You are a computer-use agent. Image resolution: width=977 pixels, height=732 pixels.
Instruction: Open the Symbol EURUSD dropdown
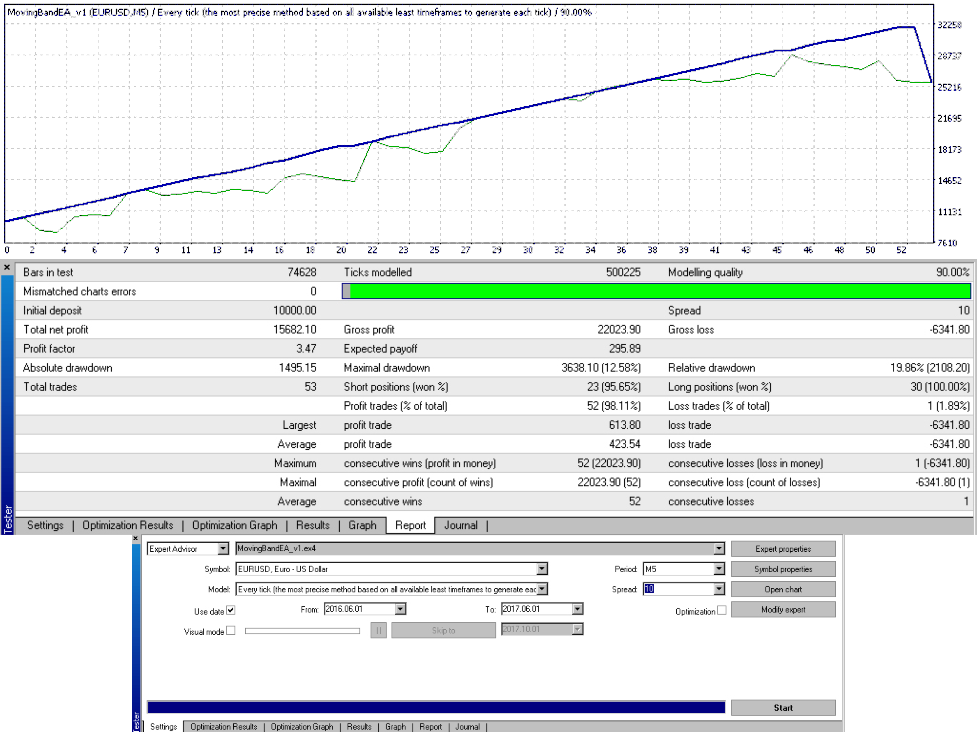(542, 569)
